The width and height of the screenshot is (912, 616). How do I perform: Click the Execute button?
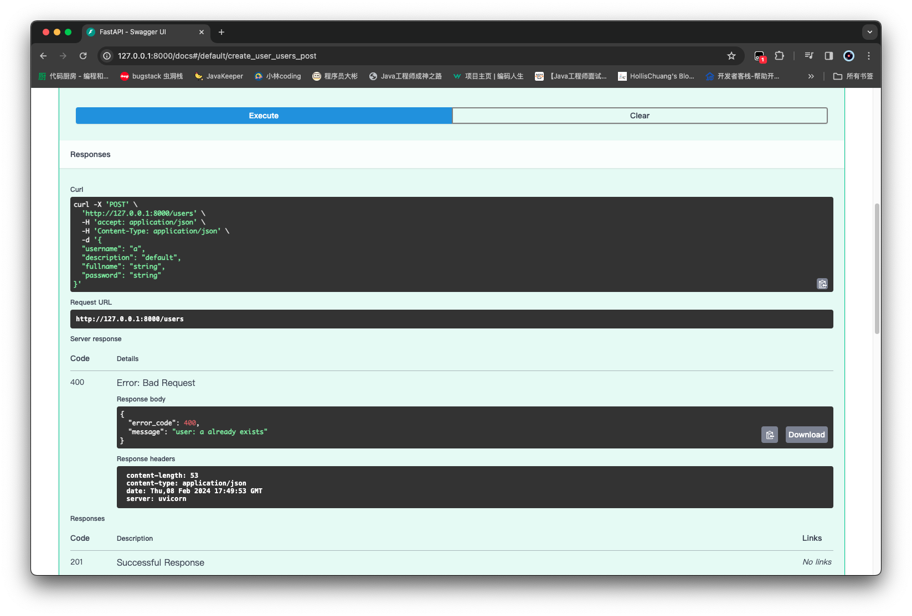tap(264, 116)
